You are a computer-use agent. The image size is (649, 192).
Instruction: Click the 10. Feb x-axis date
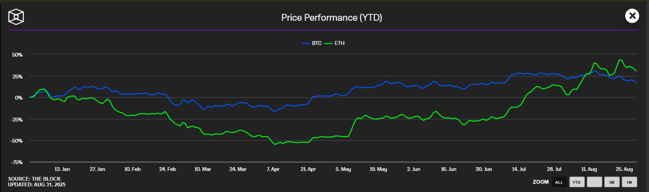(x=132, y=169)
